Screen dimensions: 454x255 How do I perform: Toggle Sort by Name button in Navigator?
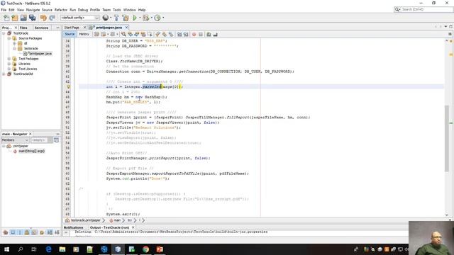pyautogui.click(x=50, y=232)
